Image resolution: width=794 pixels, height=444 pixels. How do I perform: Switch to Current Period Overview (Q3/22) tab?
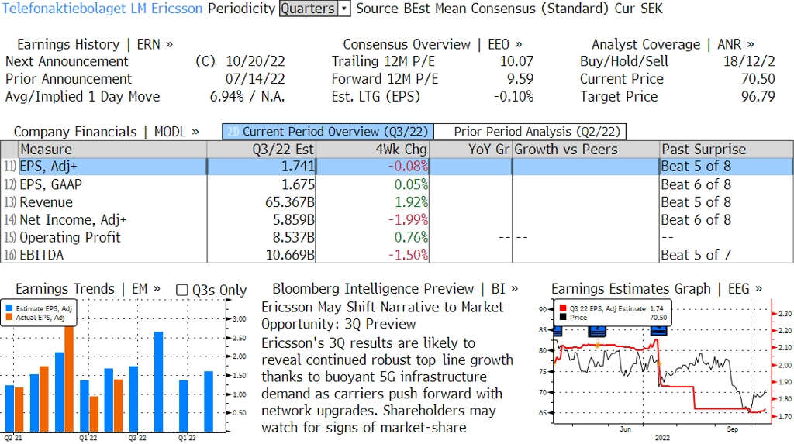(x=328, y=132)
